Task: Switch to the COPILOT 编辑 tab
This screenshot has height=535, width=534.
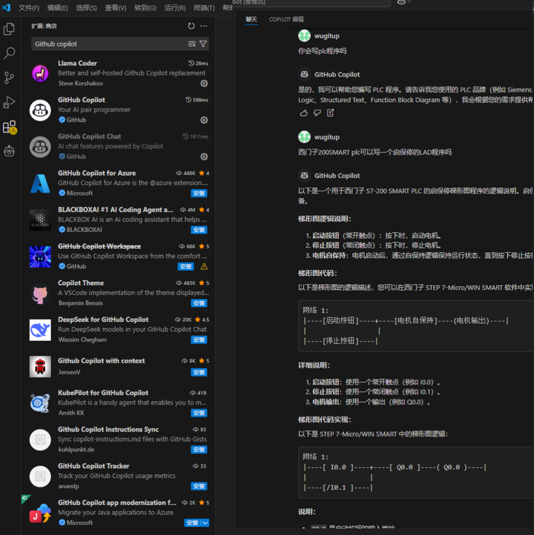Action: click(x=286, y=19)
